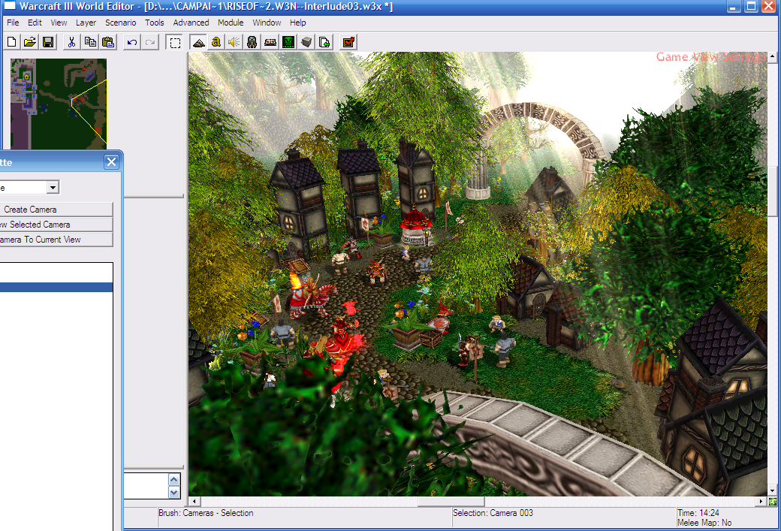Click the viewport vertical scrollbar down arrow

pos(773,490)
